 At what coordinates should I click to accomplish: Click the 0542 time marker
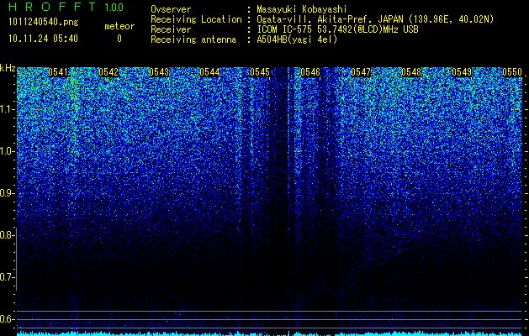pos(108,72)
